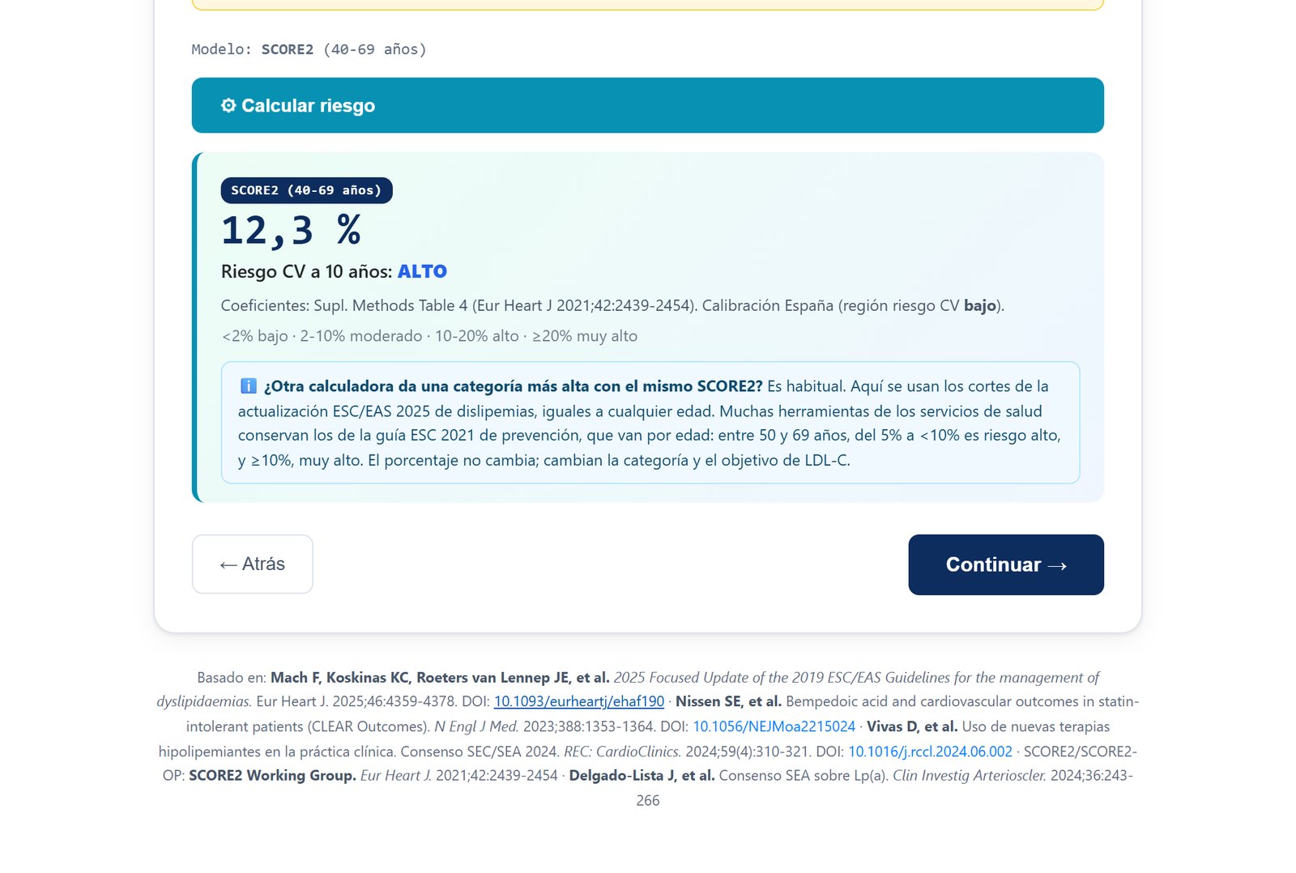Image resolution: width=1296 pixels, height=873 pixels.
Task: Click 'SCORE2 Working Group.' reference text
Action: 272,775
